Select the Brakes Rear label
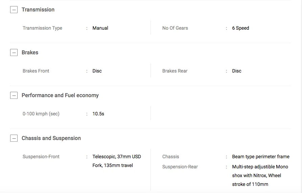Screen dimensions: 302x193 point(175,71)
